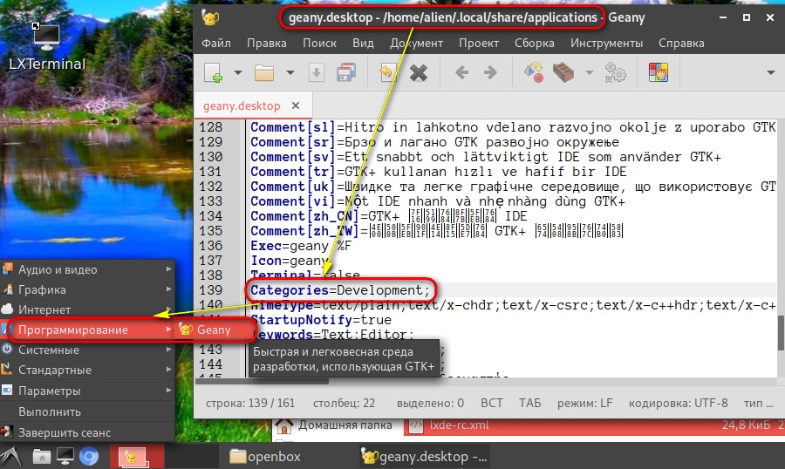This screenshot has width=785, height=469.
Task: Expand recent files dropdown beside Open icon
Action: [290, 72]
